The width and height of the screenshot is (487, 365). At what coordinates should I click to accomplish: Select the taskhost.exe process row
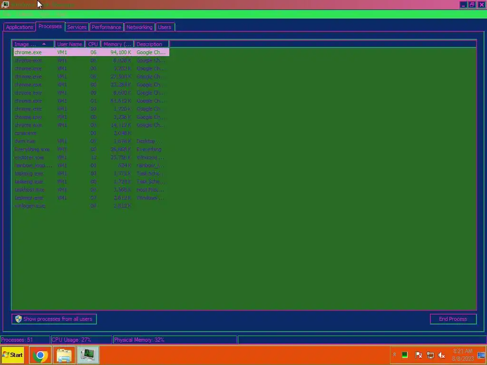point(91,189)
